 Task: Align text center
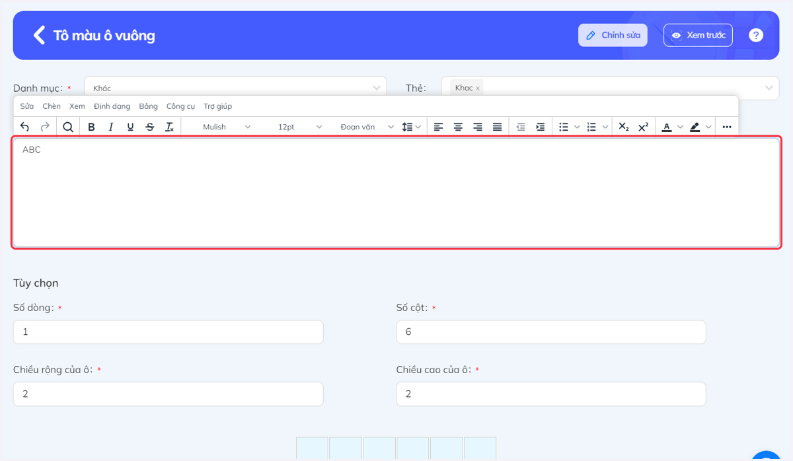pyautogui.click(x=458, y=127)
